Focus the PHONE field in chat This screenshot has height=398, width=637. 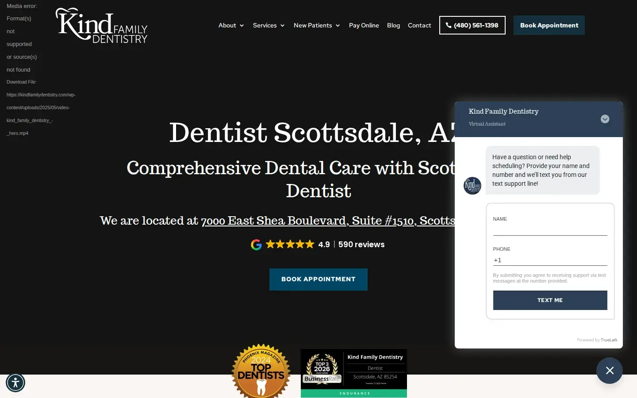[550, 260]
